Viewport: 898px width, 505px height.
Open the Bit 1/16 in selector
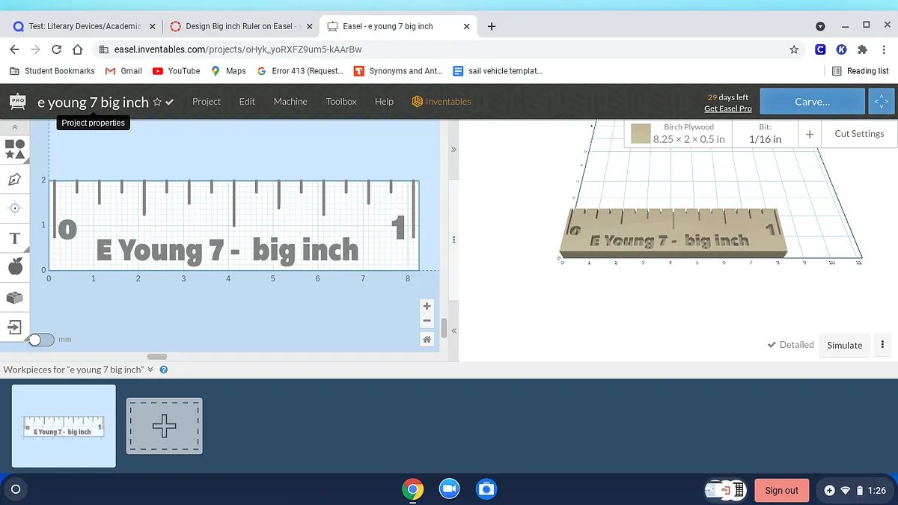click(765, 134)
